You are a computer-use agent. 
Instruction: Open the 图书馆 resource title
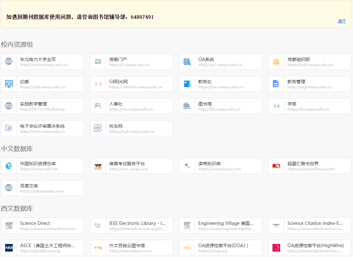(205, 104)
